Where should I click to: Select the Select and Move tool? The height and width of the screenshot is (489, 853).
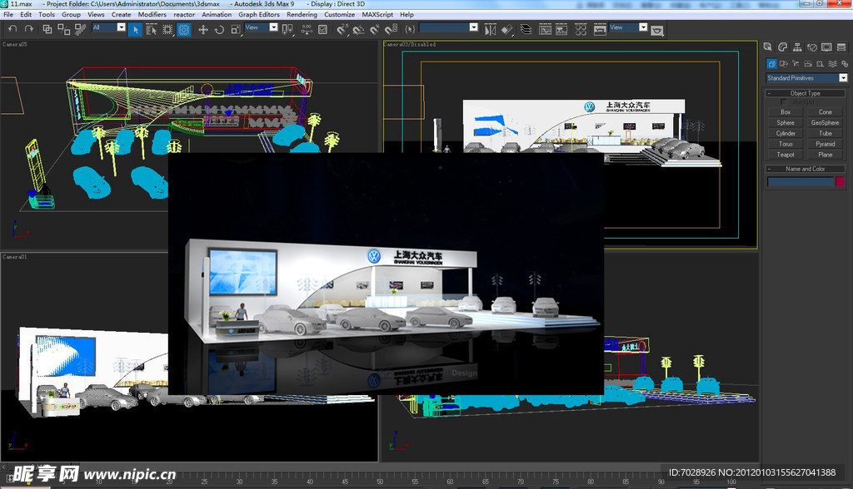tap(203, 29)
